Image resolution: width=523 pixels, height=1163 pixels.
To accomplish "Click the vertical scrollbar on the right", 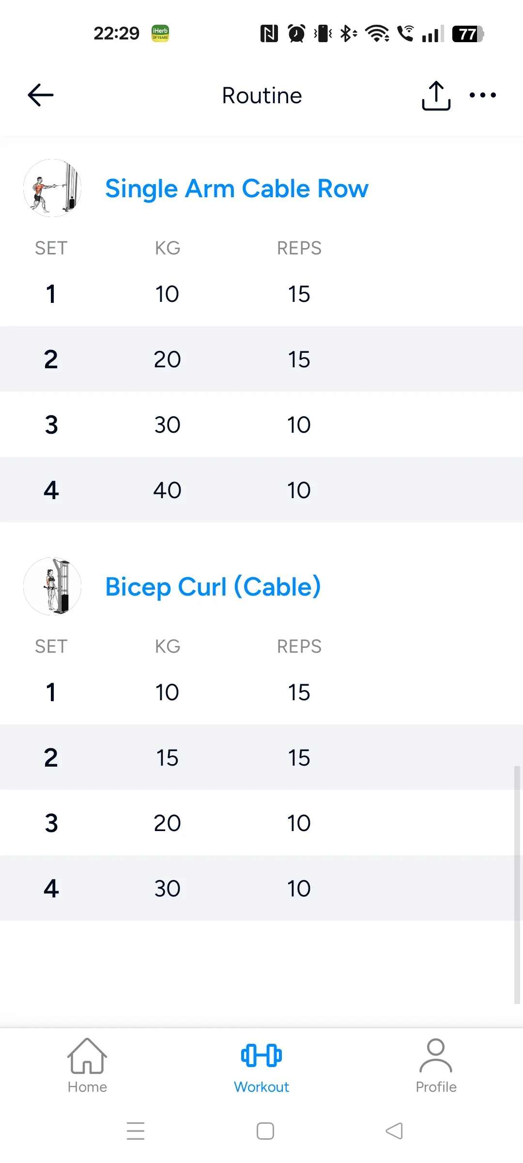I will point(517,885).
